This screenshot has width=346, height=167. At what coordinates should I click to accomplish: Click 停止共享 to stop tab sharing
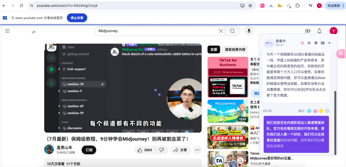pyautogui.click(x=77, y=18)
